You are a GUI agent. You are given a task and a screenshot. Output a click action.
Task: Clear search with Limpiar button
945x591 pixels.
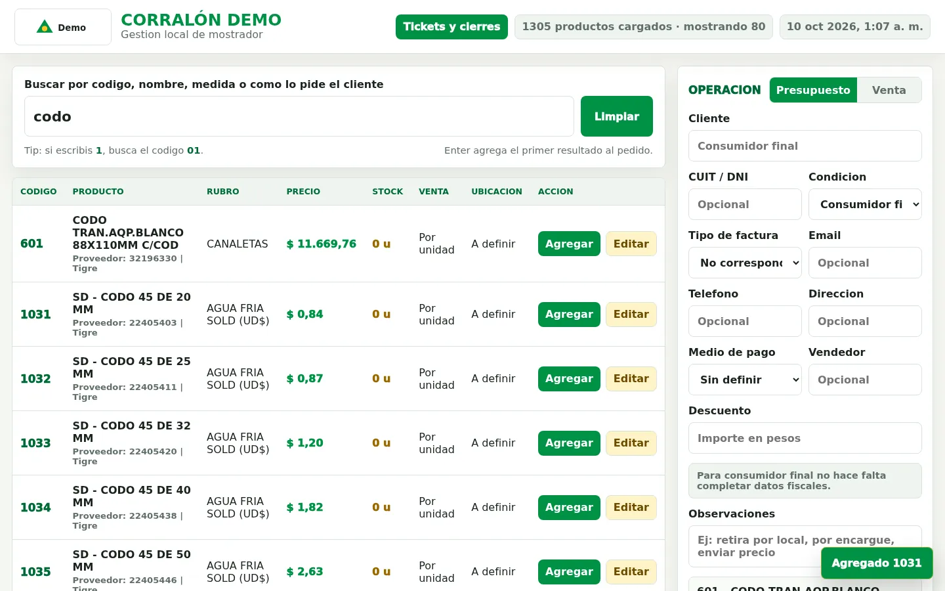pos(617,116)
